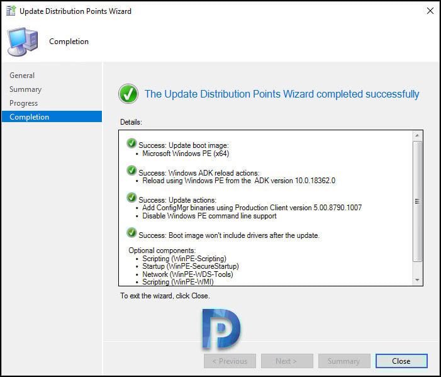Click the Close button to exit wizard
Image resolution: width=441 pixels, height=377 pixels.
pyautogui.click(x=401, y=361)
